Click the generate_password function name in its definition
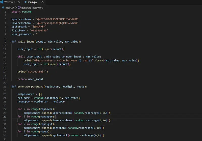This screenshot has height=141, width=202. click(30, 87)
